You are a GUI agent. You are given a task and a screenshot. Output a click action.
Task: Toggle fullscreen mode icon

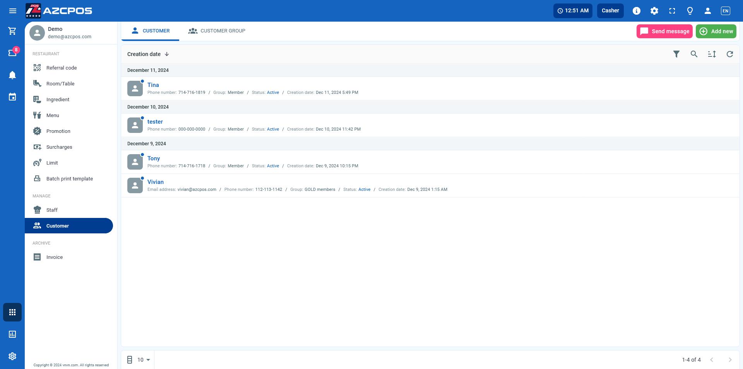(672, 11)
